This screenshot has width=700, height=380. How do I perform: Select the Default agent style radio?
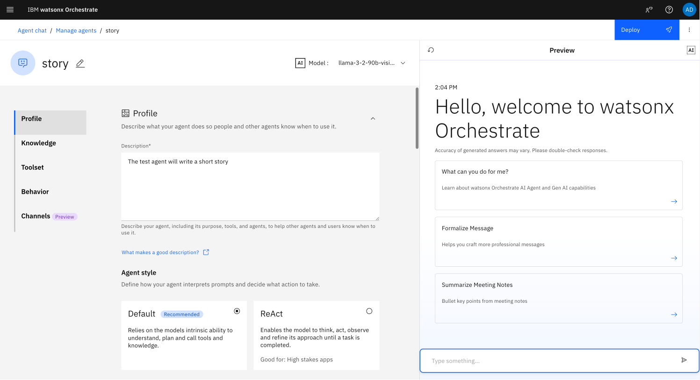pyautogui.click(x=237, y=311)
